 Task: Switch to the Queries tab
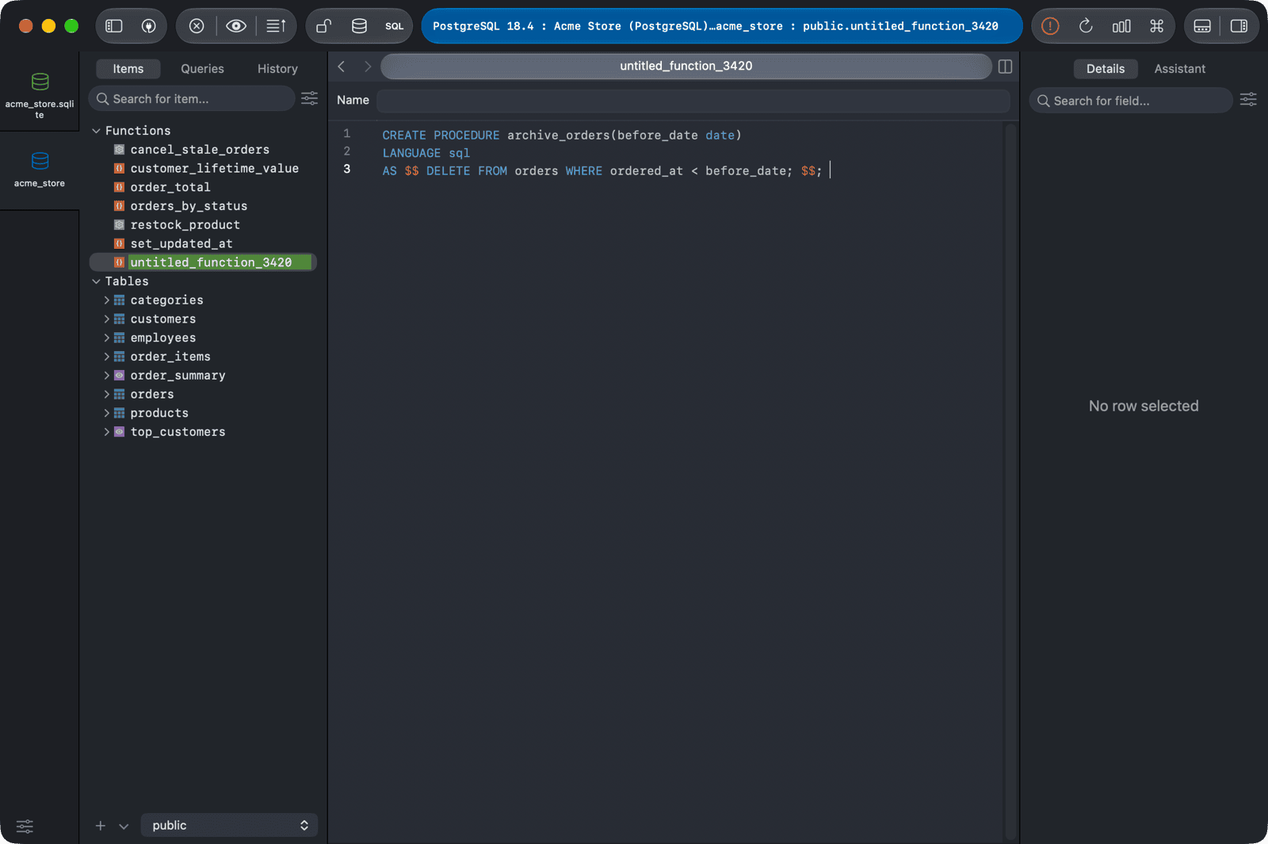click(x=202, y=69)
